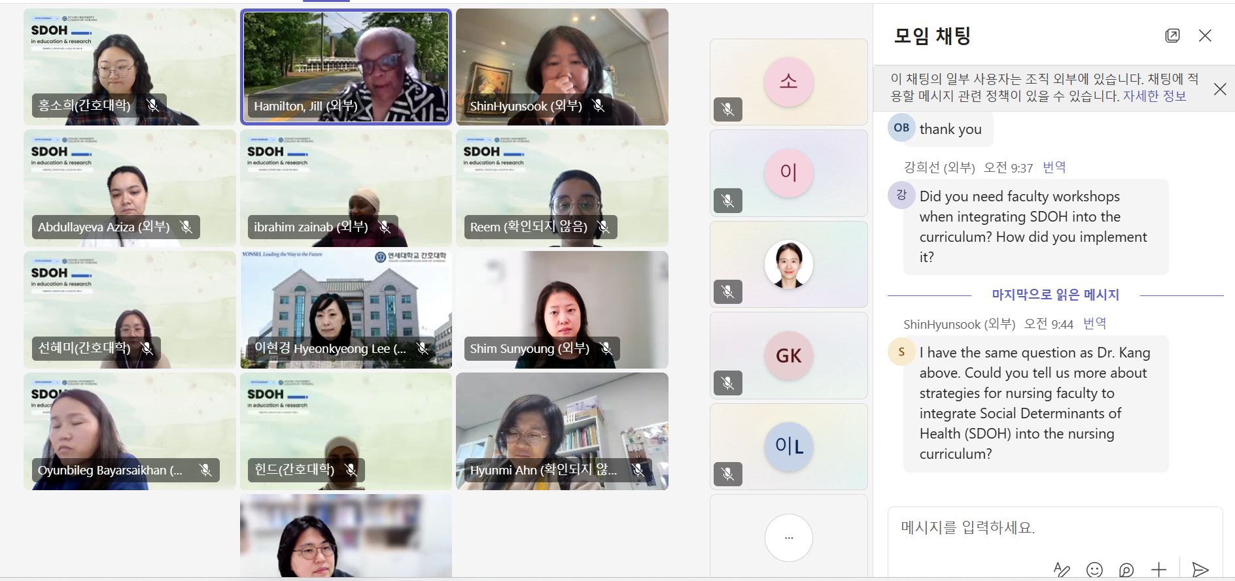Close the 모임 채팅 panel
Screen dimensions: 1235x581
[x=1205, y=36]
